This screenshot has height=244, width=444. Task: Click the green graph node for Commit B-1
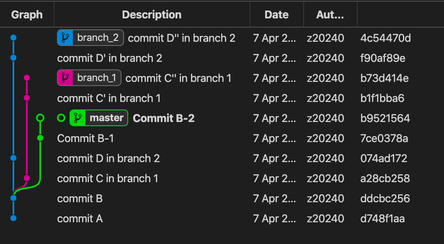pyautogui.click(x=40, y=138)
